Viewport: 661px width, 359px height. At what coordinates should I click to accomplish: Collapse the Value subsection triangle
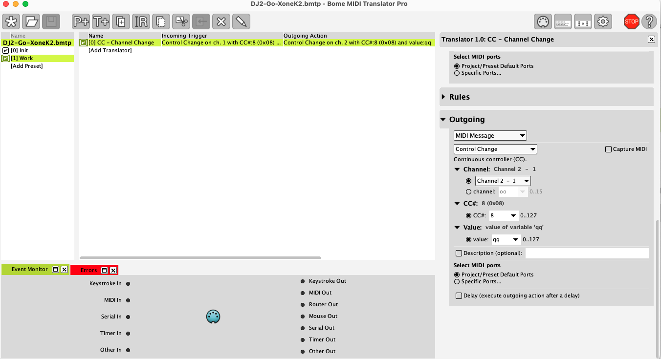(x=457, y=228)
